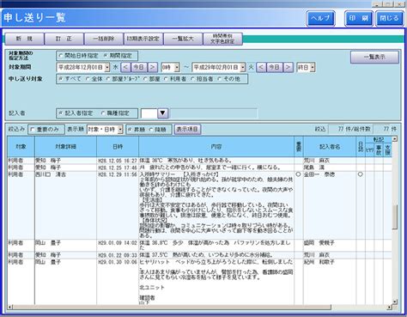Open 初期表示設定 settings
The width and height of the screenshot is (407, 317).
coord(143,39)
